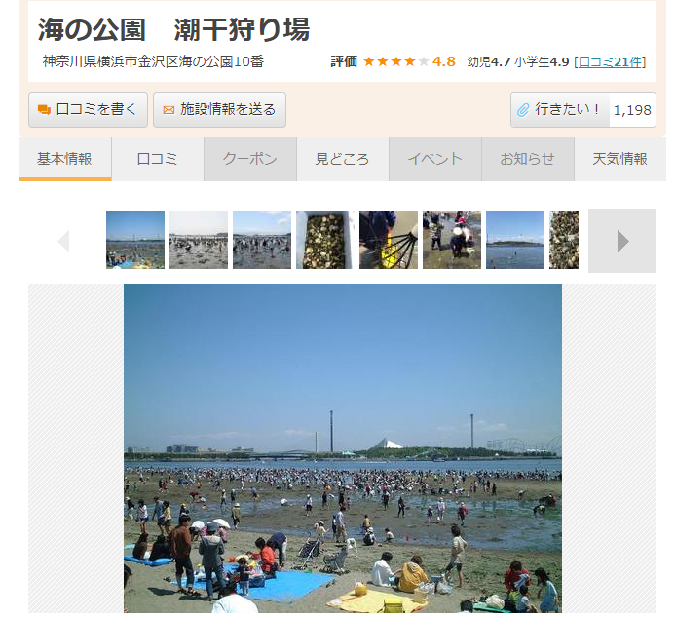Viewport: 675px width, 619px height.
Task: Open the 見どころ tab
Action: [342, 159]
